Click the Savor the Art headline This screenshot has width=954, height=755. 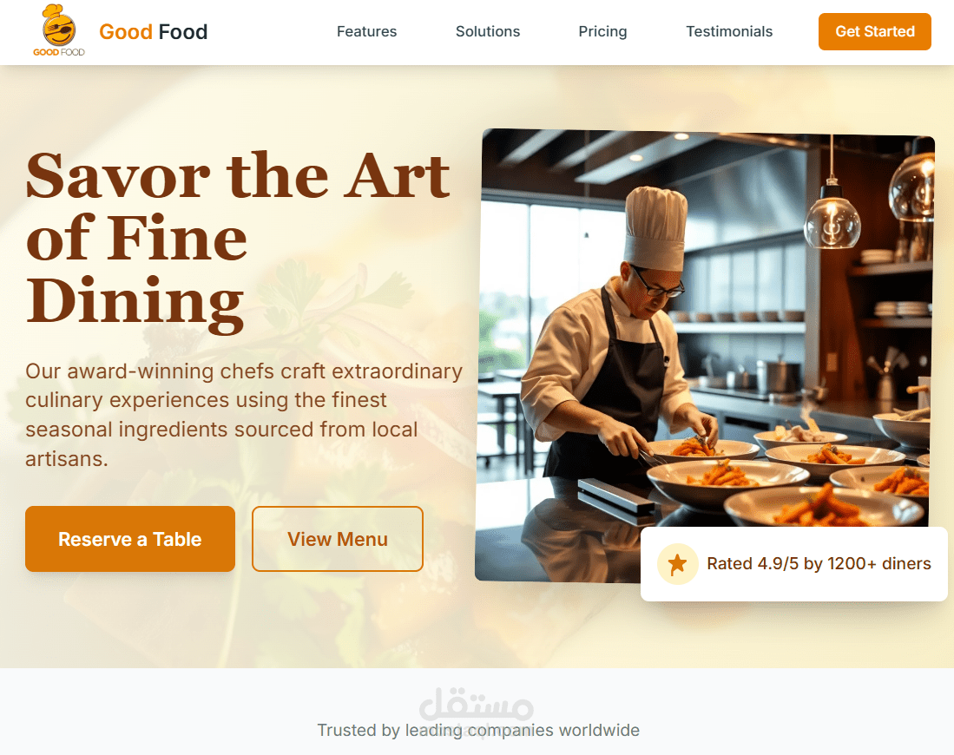click(x=239, y=240)
